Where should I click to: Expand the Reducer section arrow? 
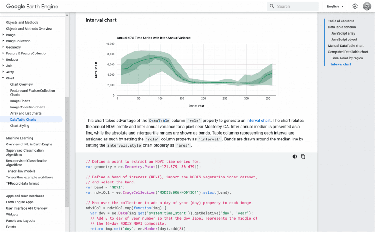coord(3,59)
